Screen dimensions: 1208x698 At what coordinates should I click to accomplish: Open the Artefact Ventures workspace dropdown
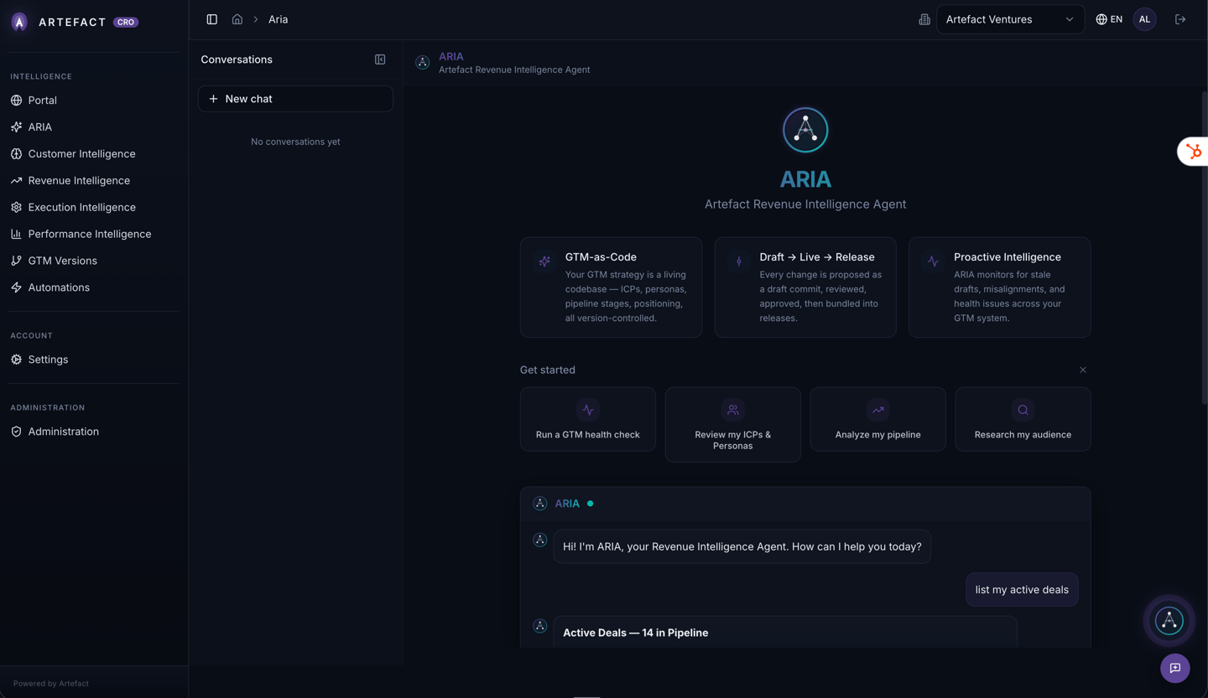click(1010, 18)
